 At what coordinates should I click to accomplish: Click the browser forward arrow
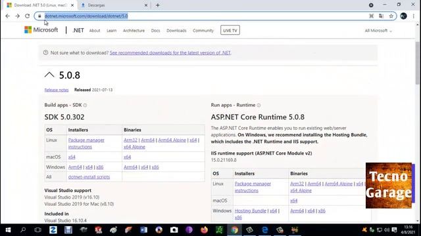point(18,16)
